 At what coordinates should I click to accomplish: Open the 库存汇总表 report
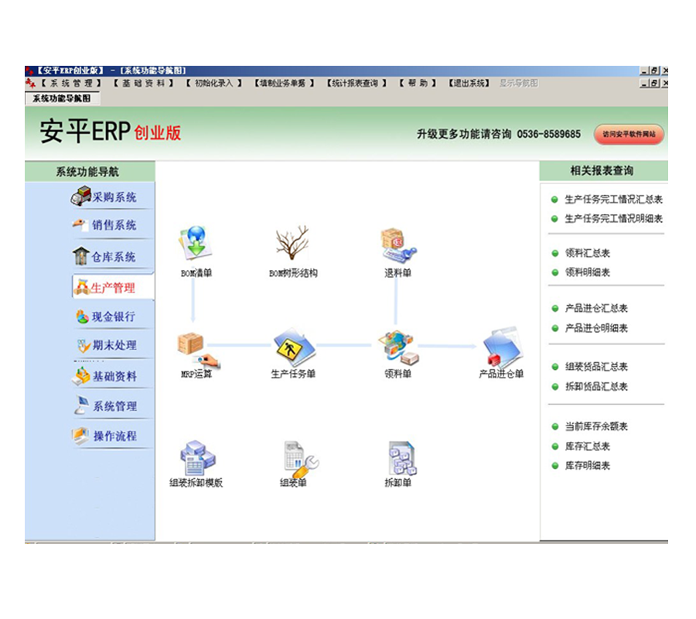point(587,446)
